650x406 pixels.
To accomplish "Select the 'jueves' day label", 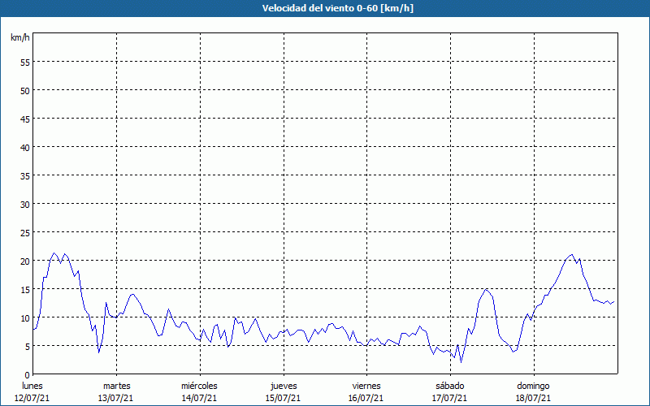I will (x=284, y=386).
